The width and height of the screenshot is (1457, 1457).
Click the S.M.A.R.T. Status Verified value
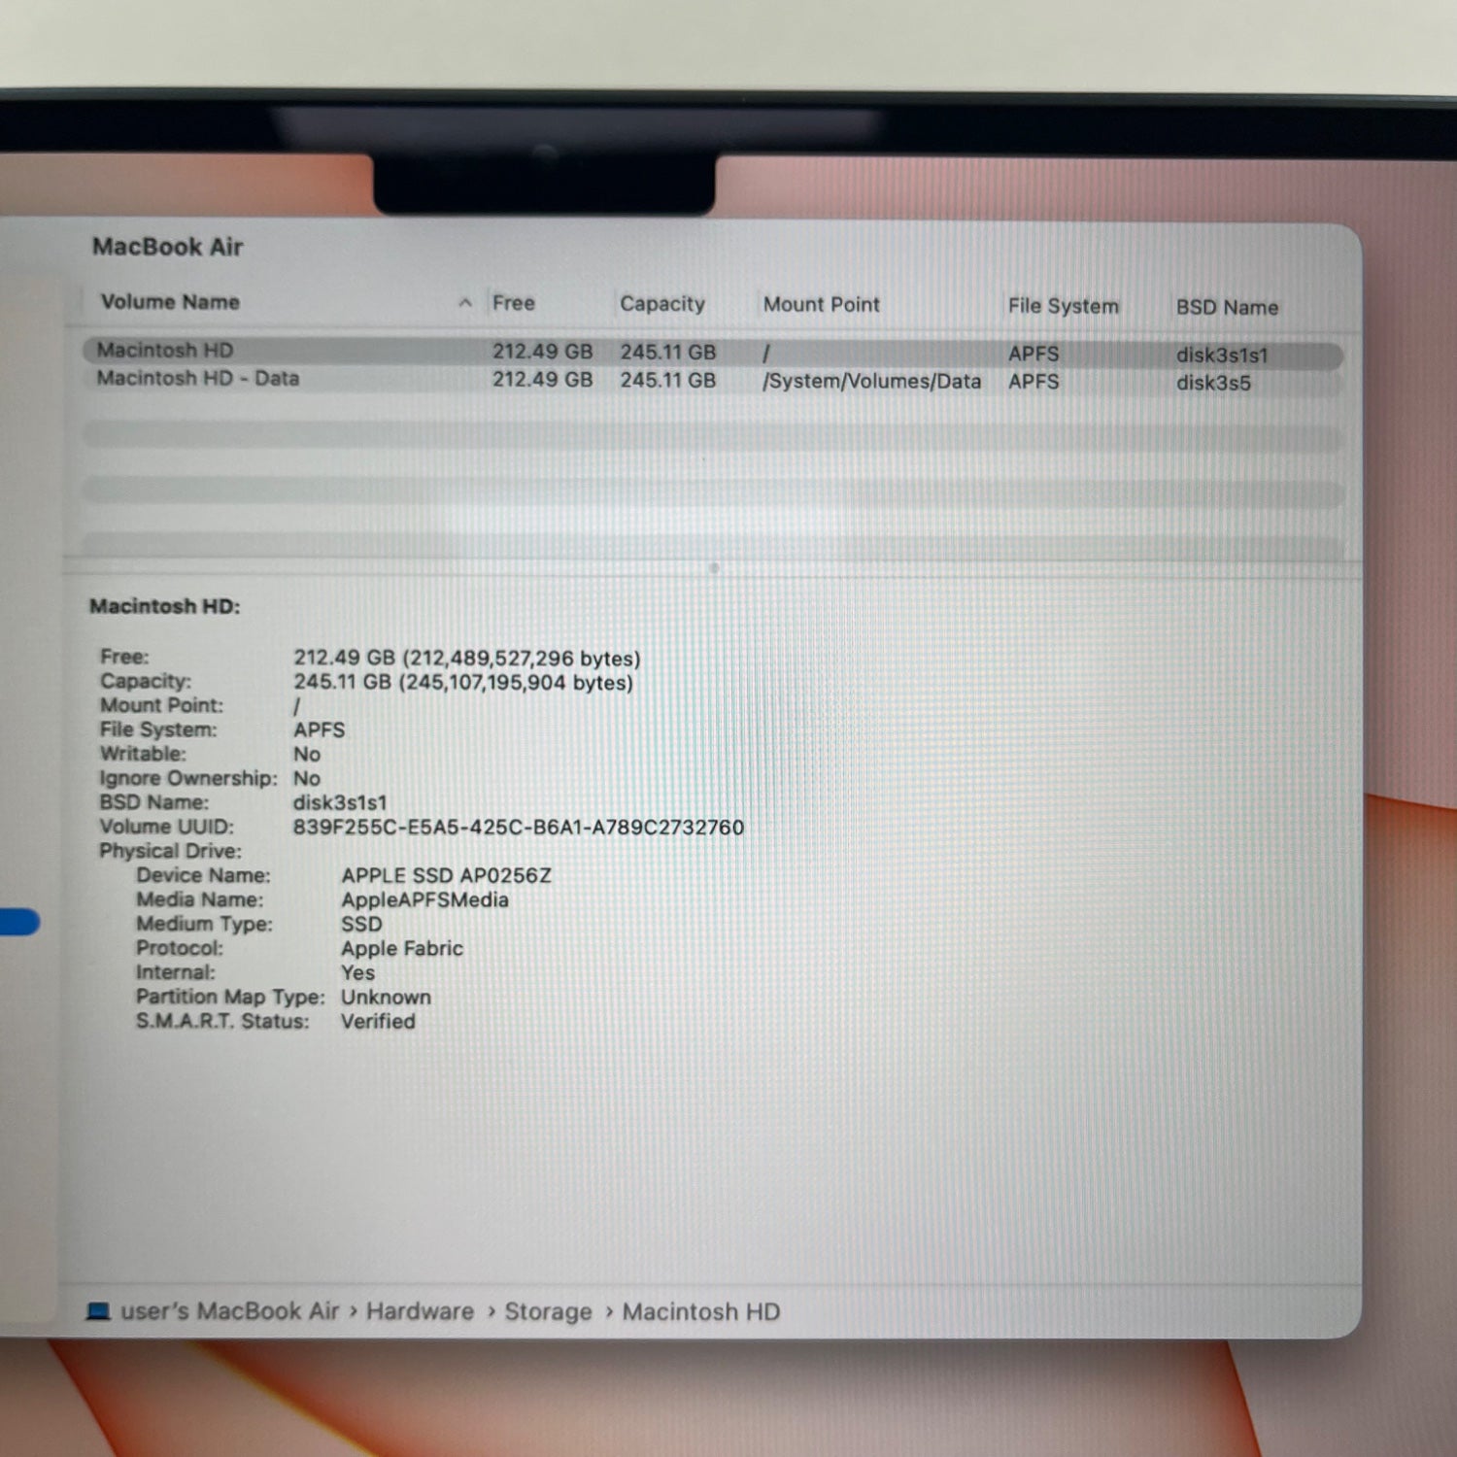[x=378, y=1022]
